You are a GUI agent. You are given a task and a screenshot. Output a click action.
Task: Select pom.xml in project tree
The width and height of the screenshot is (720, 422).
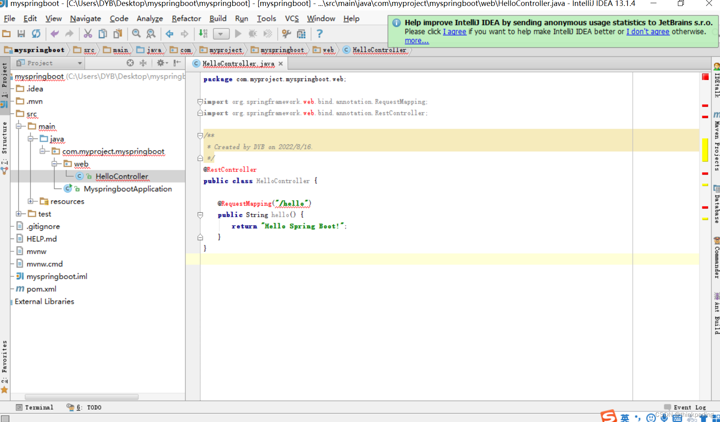coord(41,289)
